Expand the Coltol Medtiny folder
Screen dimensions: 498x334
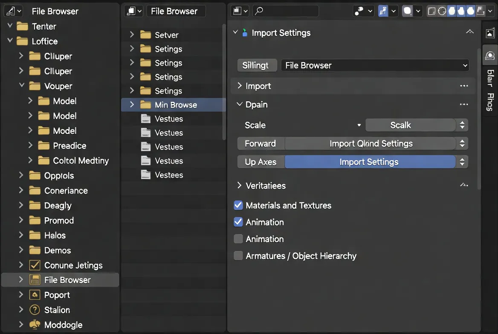30,160
